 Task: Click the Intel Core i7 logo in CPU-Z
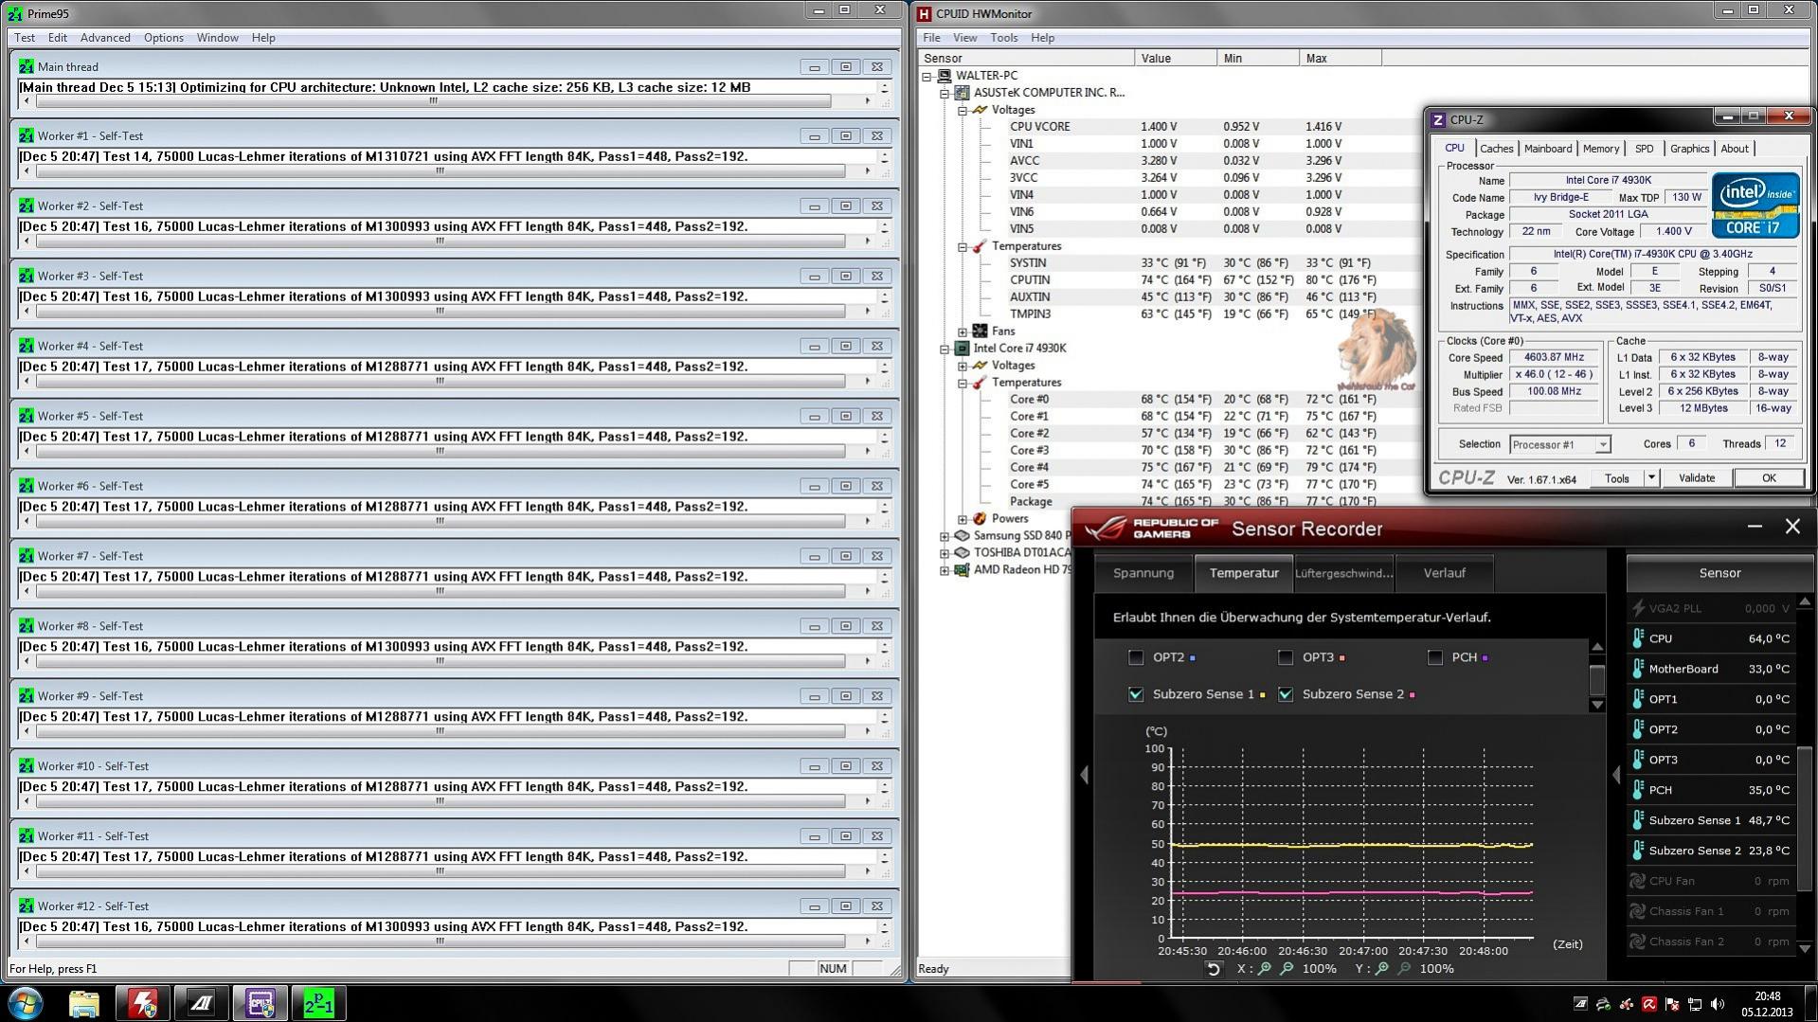[1755, 205]
